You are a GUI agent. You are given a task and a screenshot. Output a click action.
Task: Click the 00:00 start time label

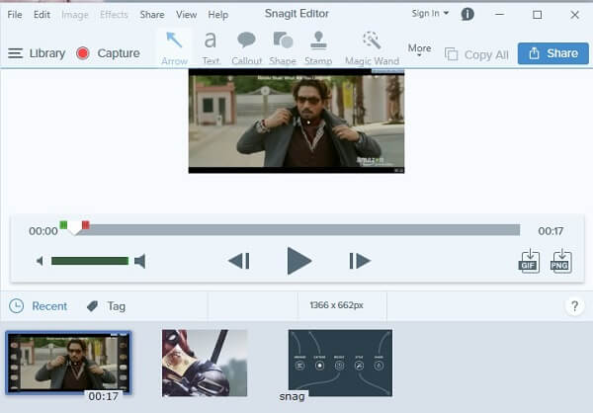click(43, 231)
